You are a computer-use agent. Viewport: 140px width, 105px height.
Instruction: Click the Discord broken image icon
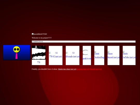(x=110, y=53)
